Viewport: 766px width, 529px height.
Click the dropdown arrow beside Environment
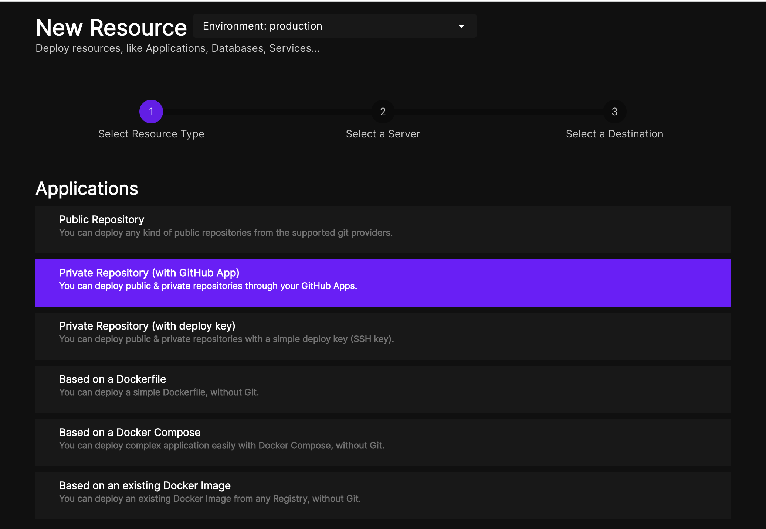[x=461, y=27]
